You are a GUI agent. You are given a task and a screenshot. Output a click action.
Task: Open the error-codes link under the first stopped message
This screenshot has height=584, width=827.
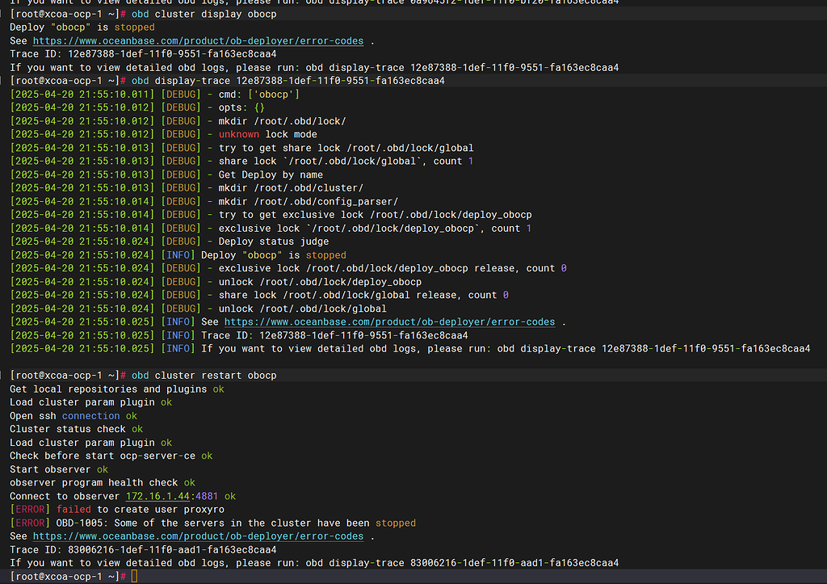[198, 41]
